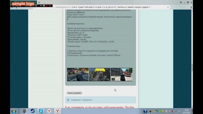
Task: Click the torrent-games.net domain in address bar
Action: (63, 7)
